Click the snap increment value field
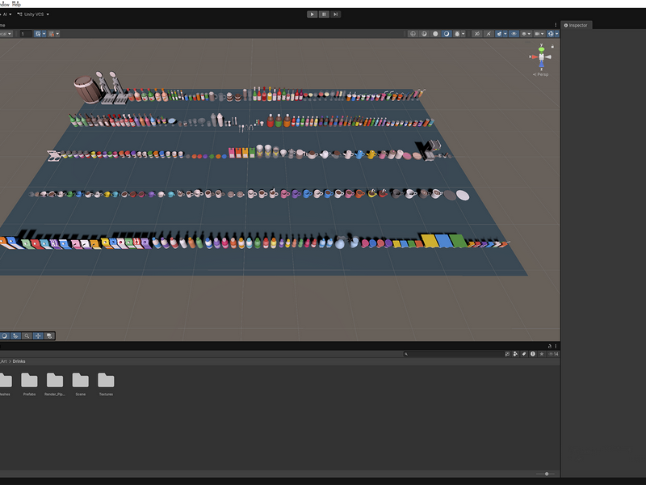This screenshot has height=485, width=646. click(x=26, y=34)
